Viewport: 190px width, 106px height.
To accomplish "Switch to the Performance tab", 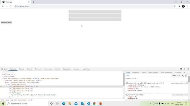I will [47, 69].
